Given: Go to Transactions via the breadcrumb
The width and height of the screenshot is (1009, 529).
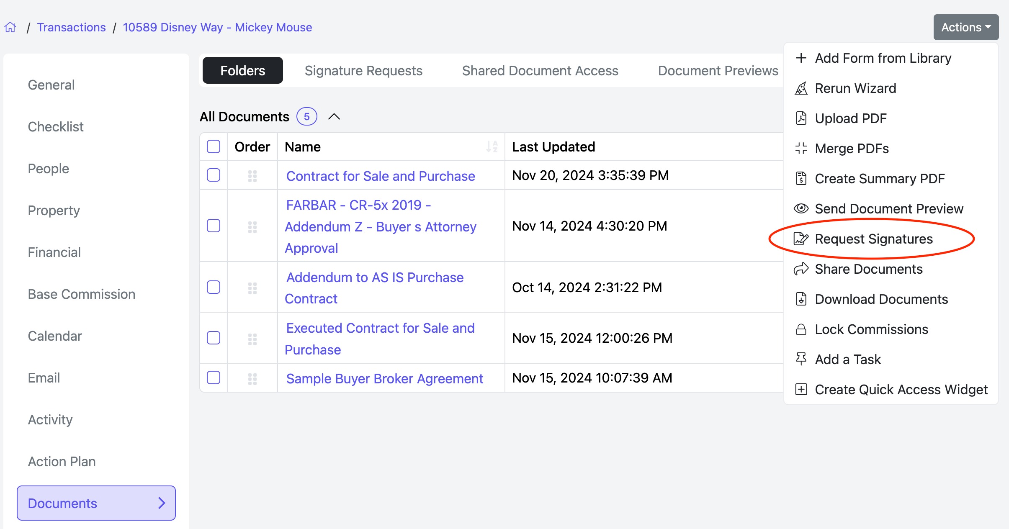Looking at the screenshot, I should click(71, 28).
